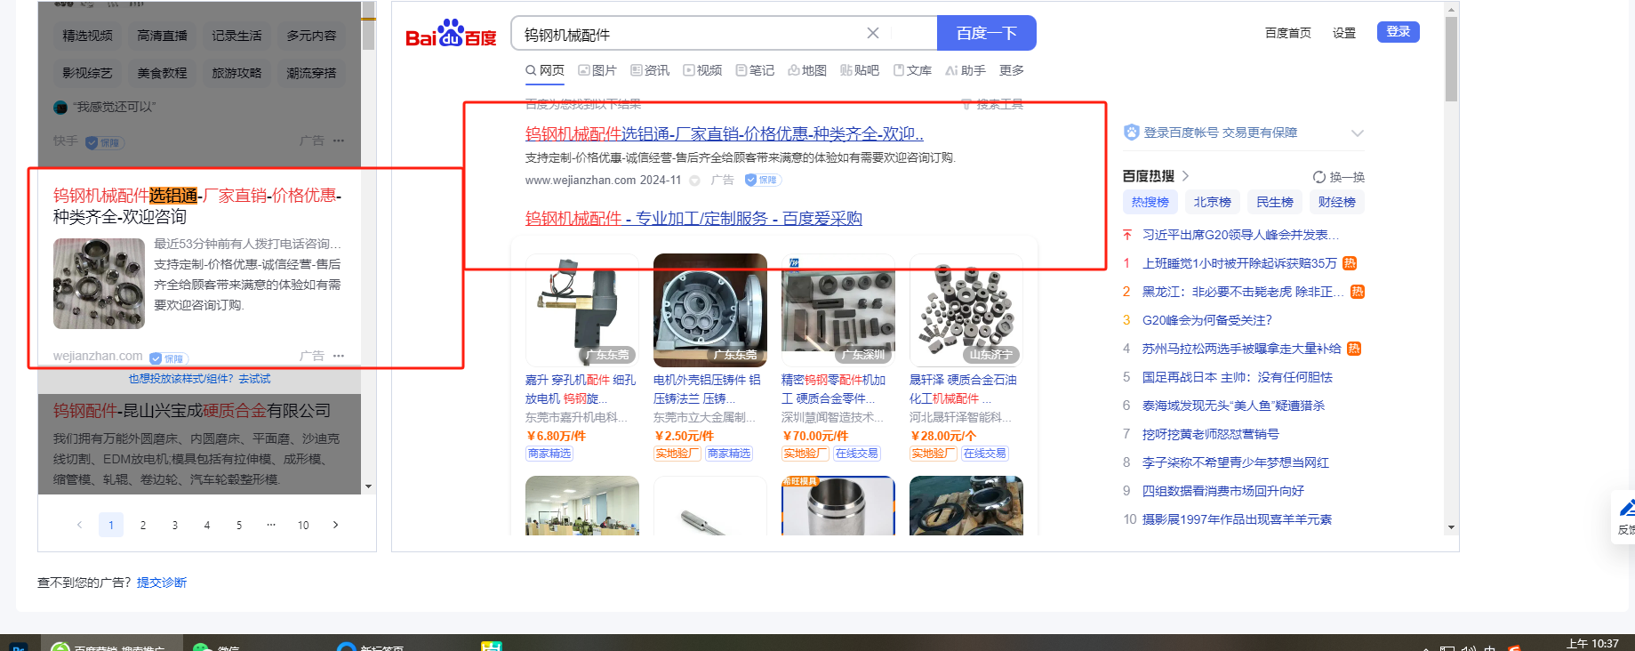Open the 搜索工具 filter
The width and height of the screenshot is (1635, 651).
[993, 104]
